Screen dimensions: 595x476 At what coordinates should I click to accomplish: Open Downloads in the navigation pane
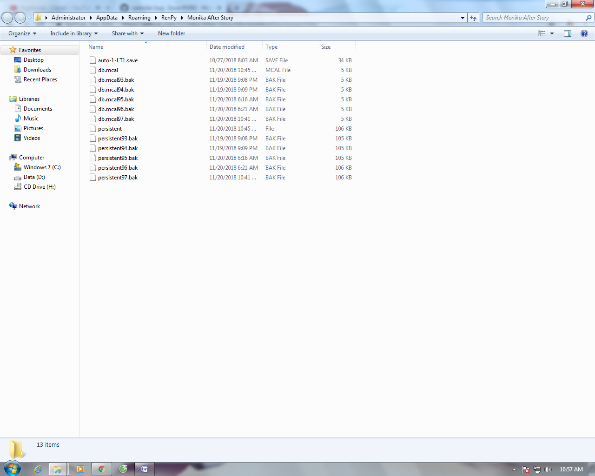click(x=37, y=70)
